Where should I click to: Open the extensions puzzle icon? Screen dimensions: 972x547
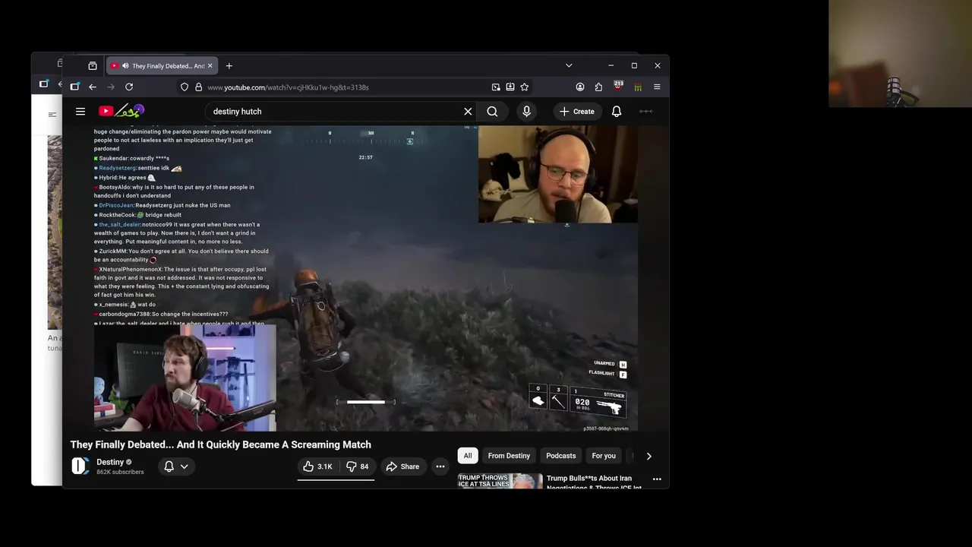(x=598, y=87)
